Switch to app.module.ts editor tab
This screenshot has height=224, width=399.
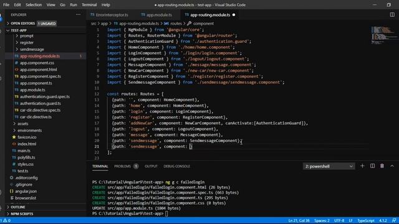pos(156,15)
